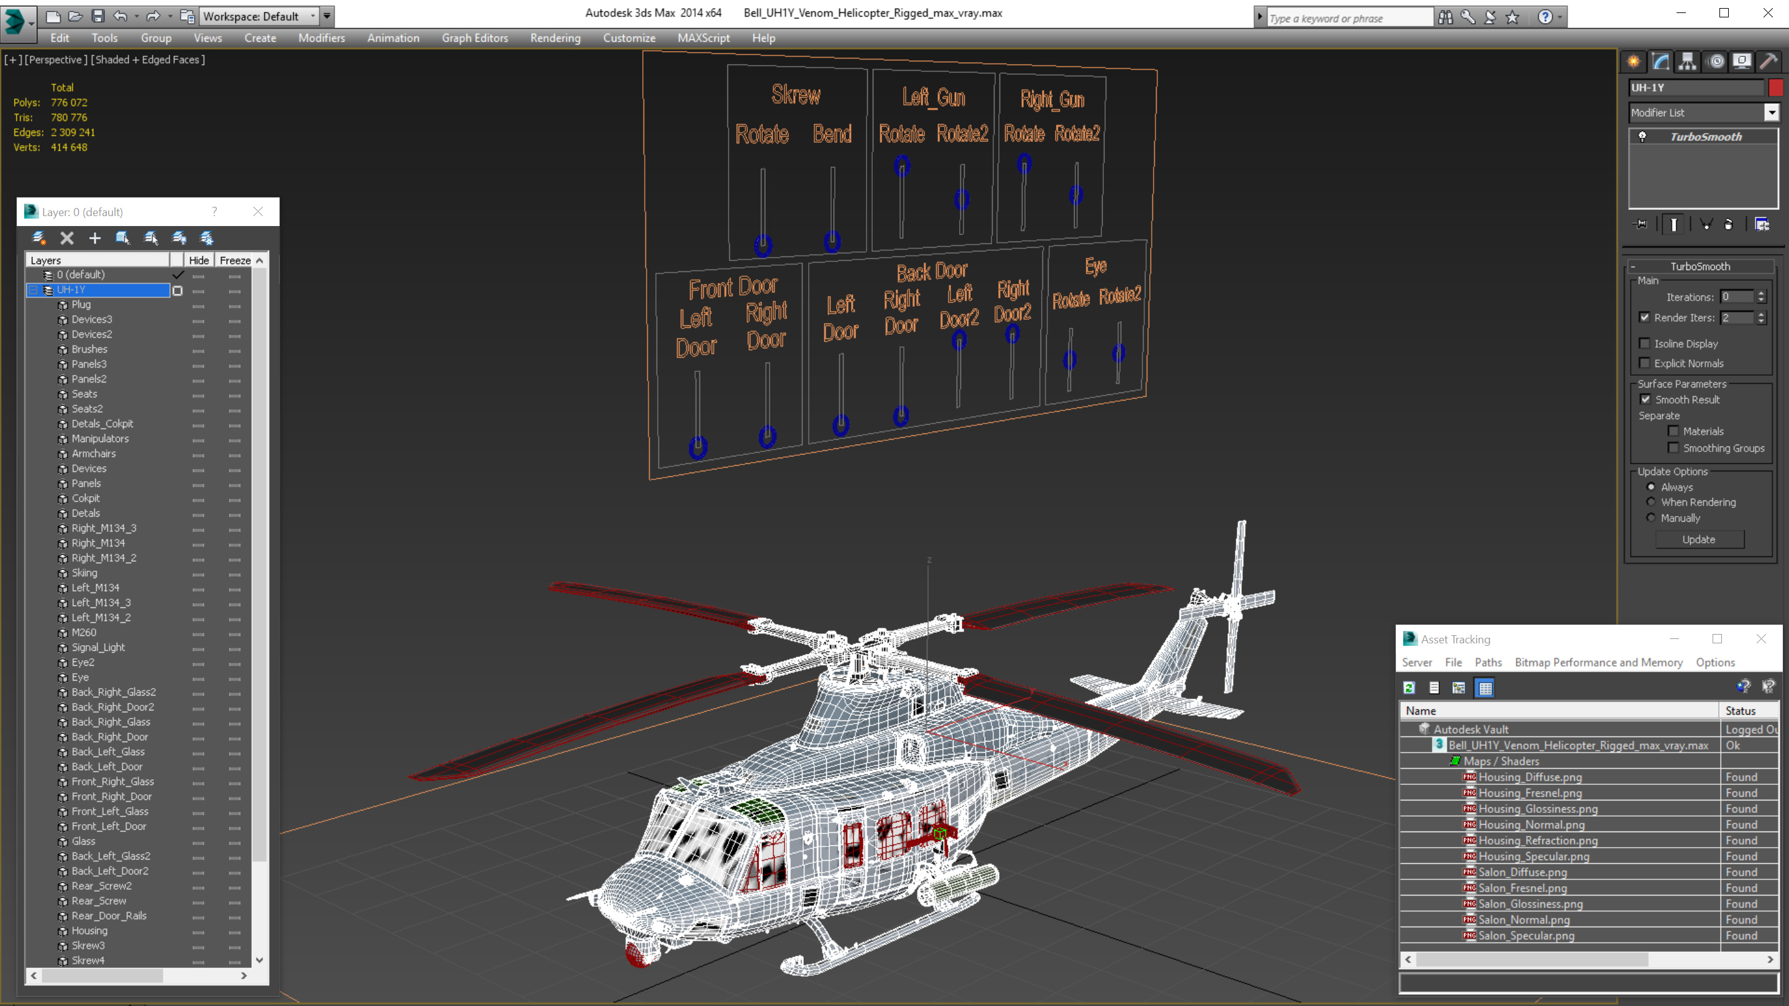
Task: Collapse the UH-1Y layer tree
Action: (33, 289)
